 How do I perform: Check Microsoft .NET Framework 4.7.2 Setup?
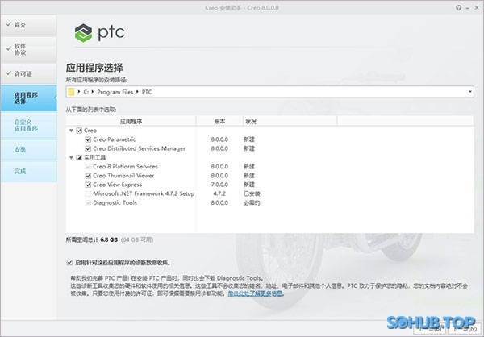[88, 193]
